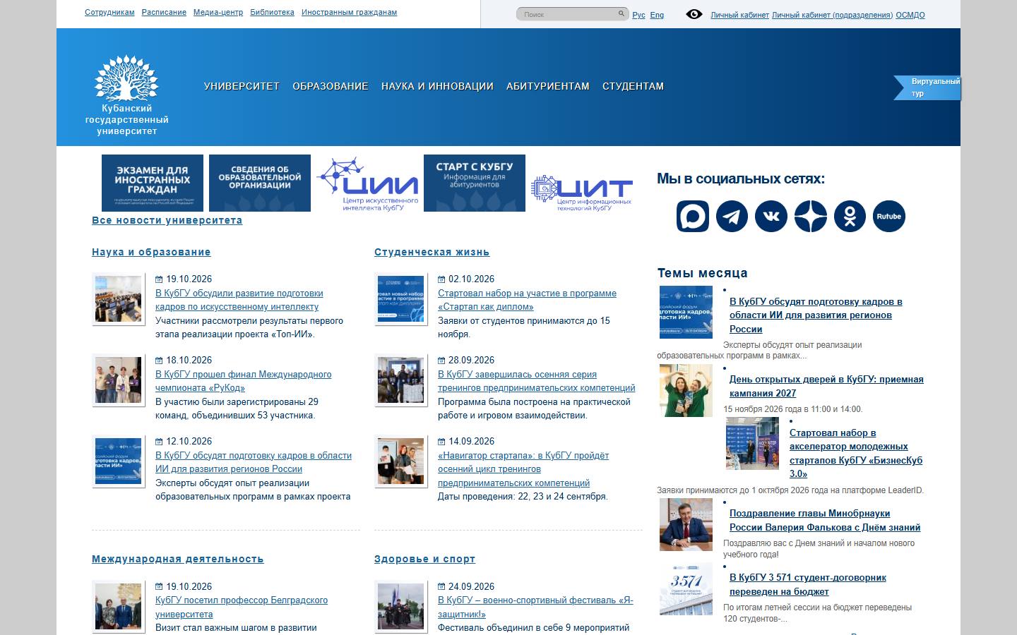Open the Медиа-центр top link
The height and width of the screenshot is (635, 1017).
tap(218, 13)
